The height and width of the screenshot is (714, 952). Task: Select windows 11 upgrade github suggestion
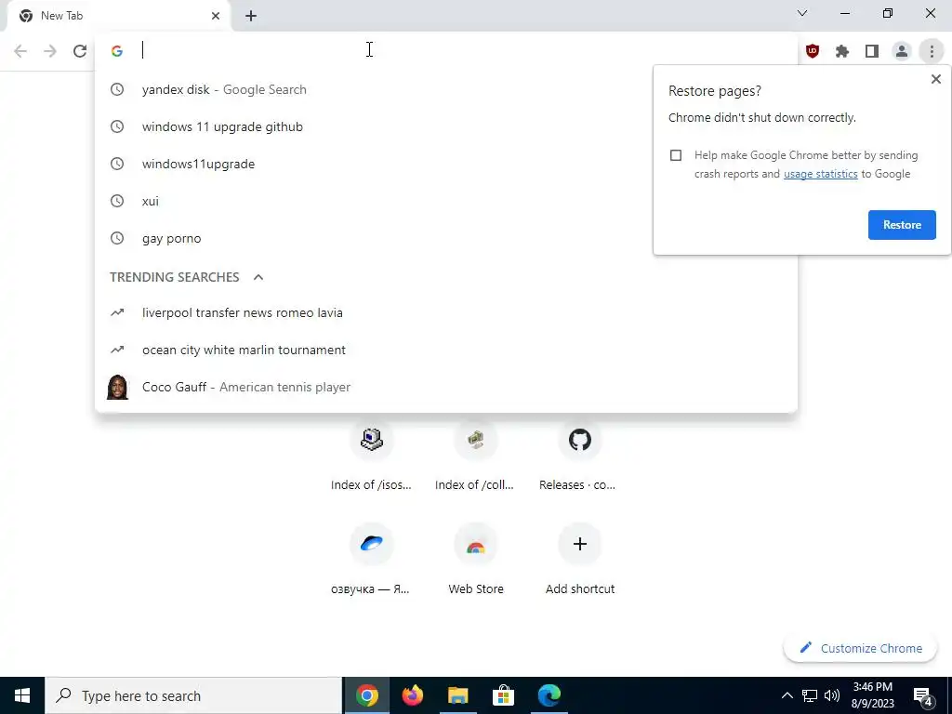tap(445, 126)
